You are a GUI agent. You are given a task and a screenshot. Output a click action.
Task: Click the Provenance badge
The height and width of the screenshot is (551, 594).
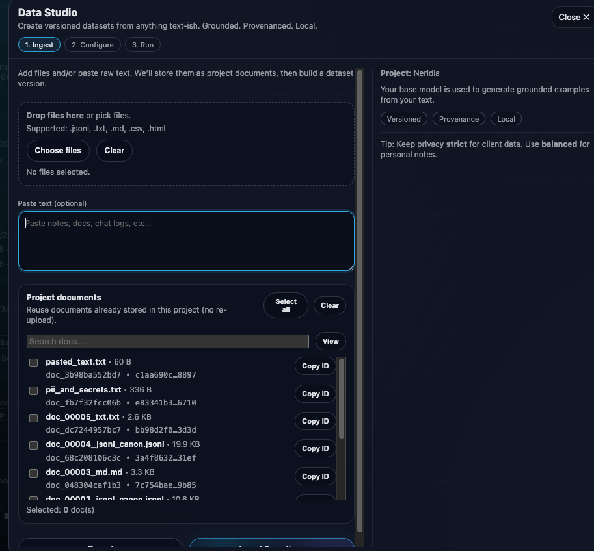coord(458,118)
